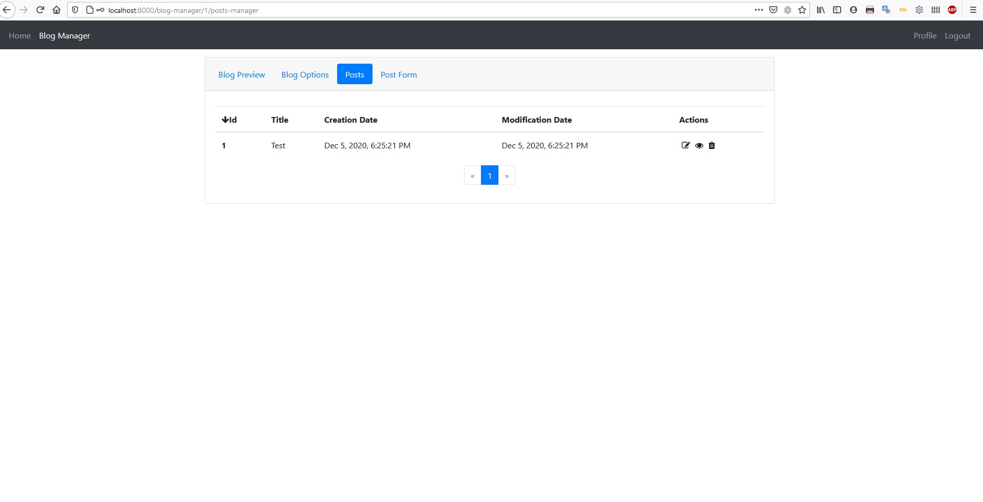Switch to the Blog Preview tab
Screen dimensions: 983x502
click(x=242, y=74)
